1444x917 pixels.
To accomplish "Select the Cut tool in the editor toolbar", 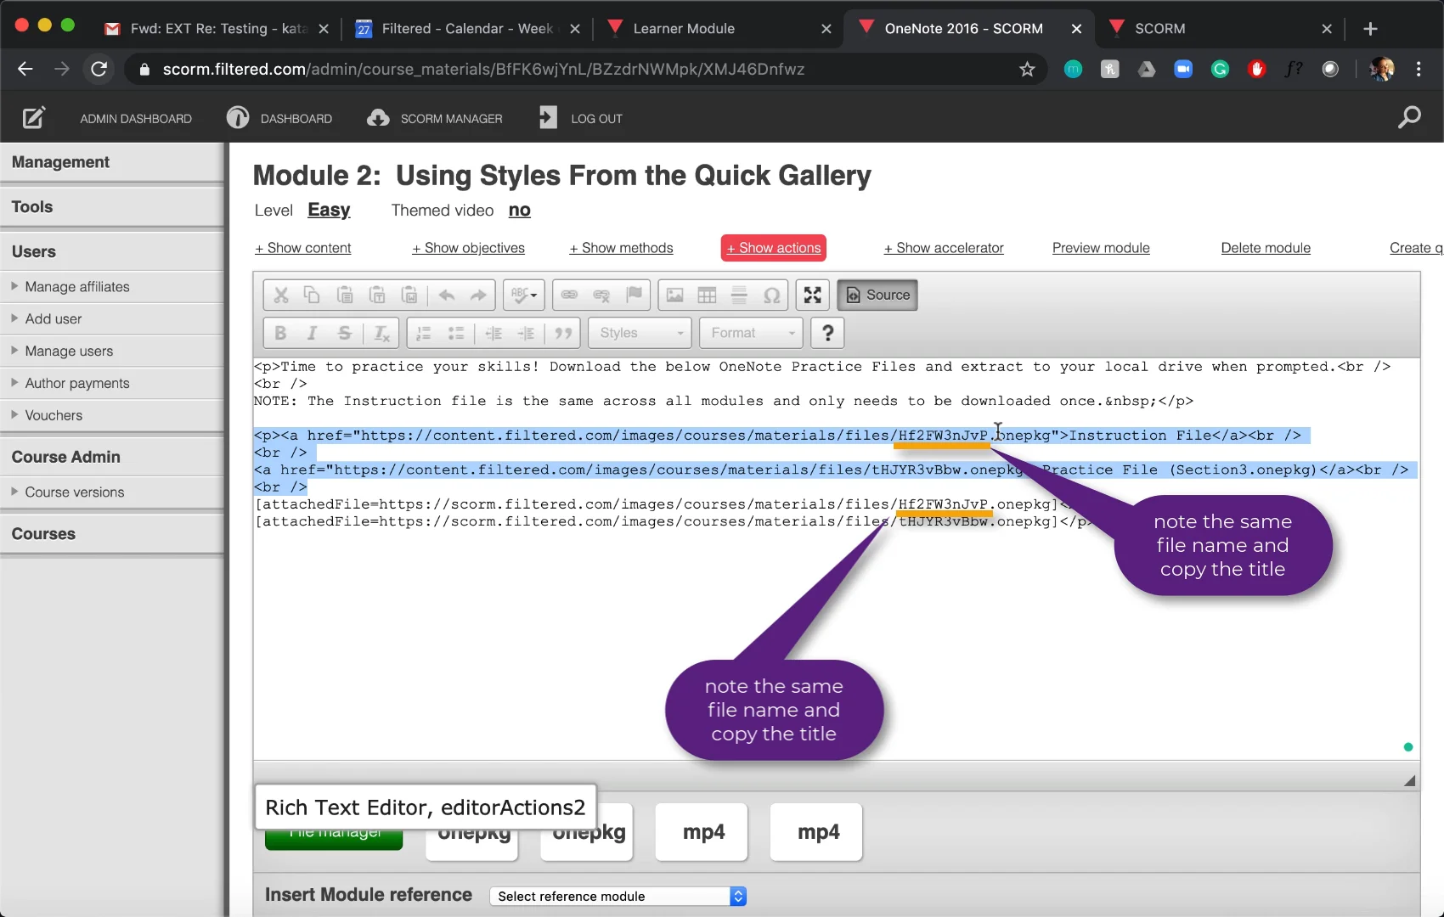I will click(x=280, y=295).
